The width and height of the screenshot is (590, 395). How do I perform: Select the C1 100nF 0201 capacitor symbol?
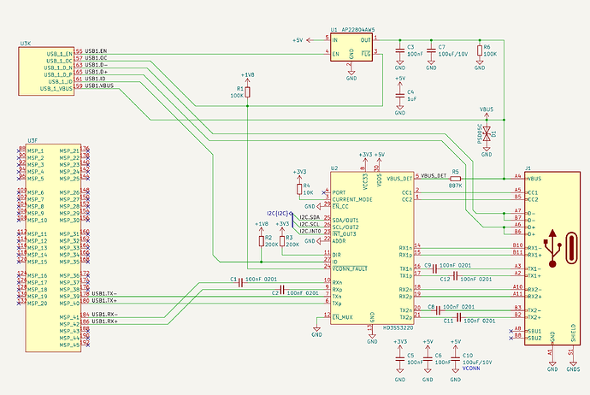coord(241,283)
